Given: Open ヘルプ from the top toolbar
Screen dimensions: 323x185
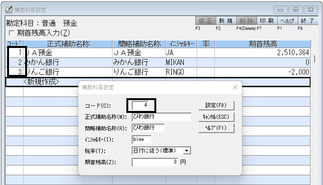Looking at the screenshot, I should pyautogui.click(x=287, y=21).
